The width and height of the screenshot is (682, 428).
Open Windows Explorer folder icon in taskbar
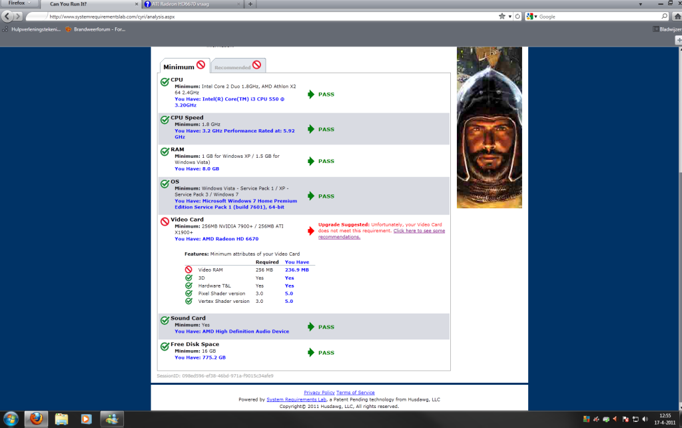pos(61,419)
